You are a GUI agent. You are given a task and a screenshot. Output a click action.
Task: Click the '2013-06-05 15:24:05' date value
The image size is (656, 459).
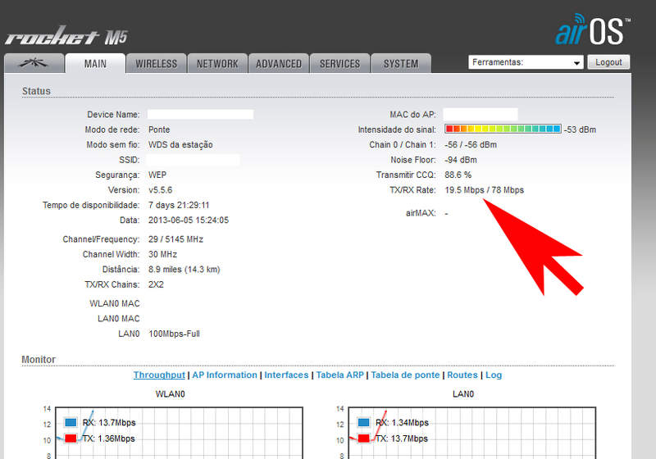tap(189, 220)
